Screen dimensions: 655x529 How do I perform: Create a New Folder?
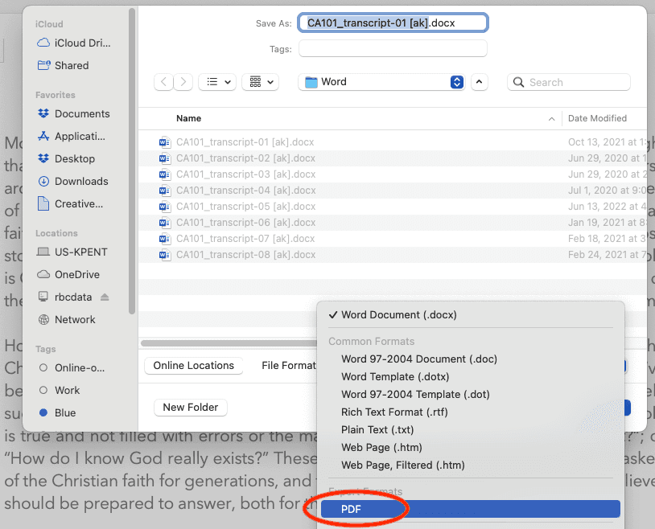[191, 408]
